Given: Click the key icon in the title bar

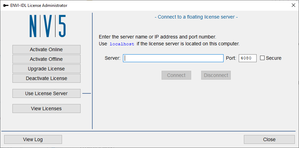Looking at the screenshot, I should click(6, 5).
